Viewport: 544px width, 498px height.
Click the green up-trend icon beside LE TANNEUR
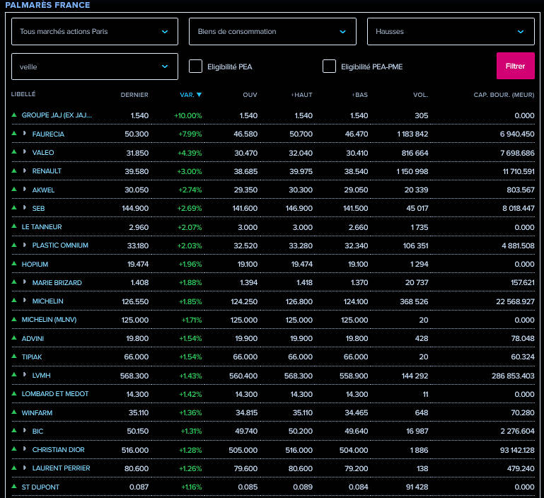[x=14, y=226]
